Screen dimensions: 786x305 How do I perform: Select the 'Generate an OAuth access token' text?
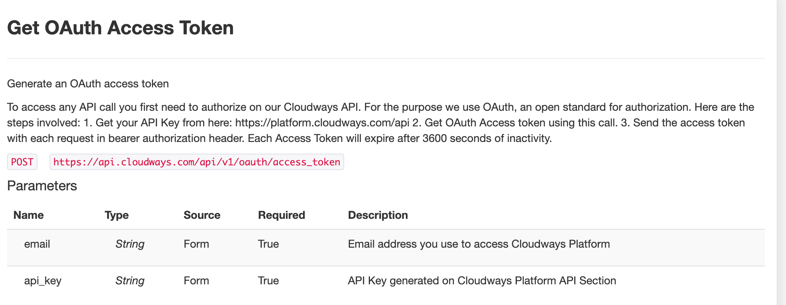88,84
